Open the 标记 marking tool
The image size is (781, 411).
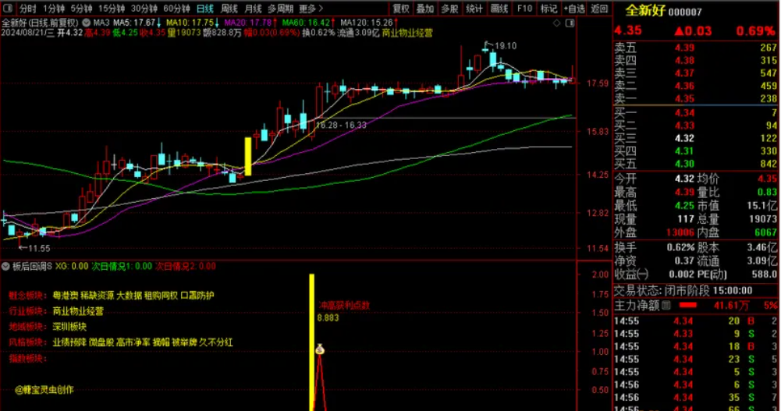pos(549,9)
